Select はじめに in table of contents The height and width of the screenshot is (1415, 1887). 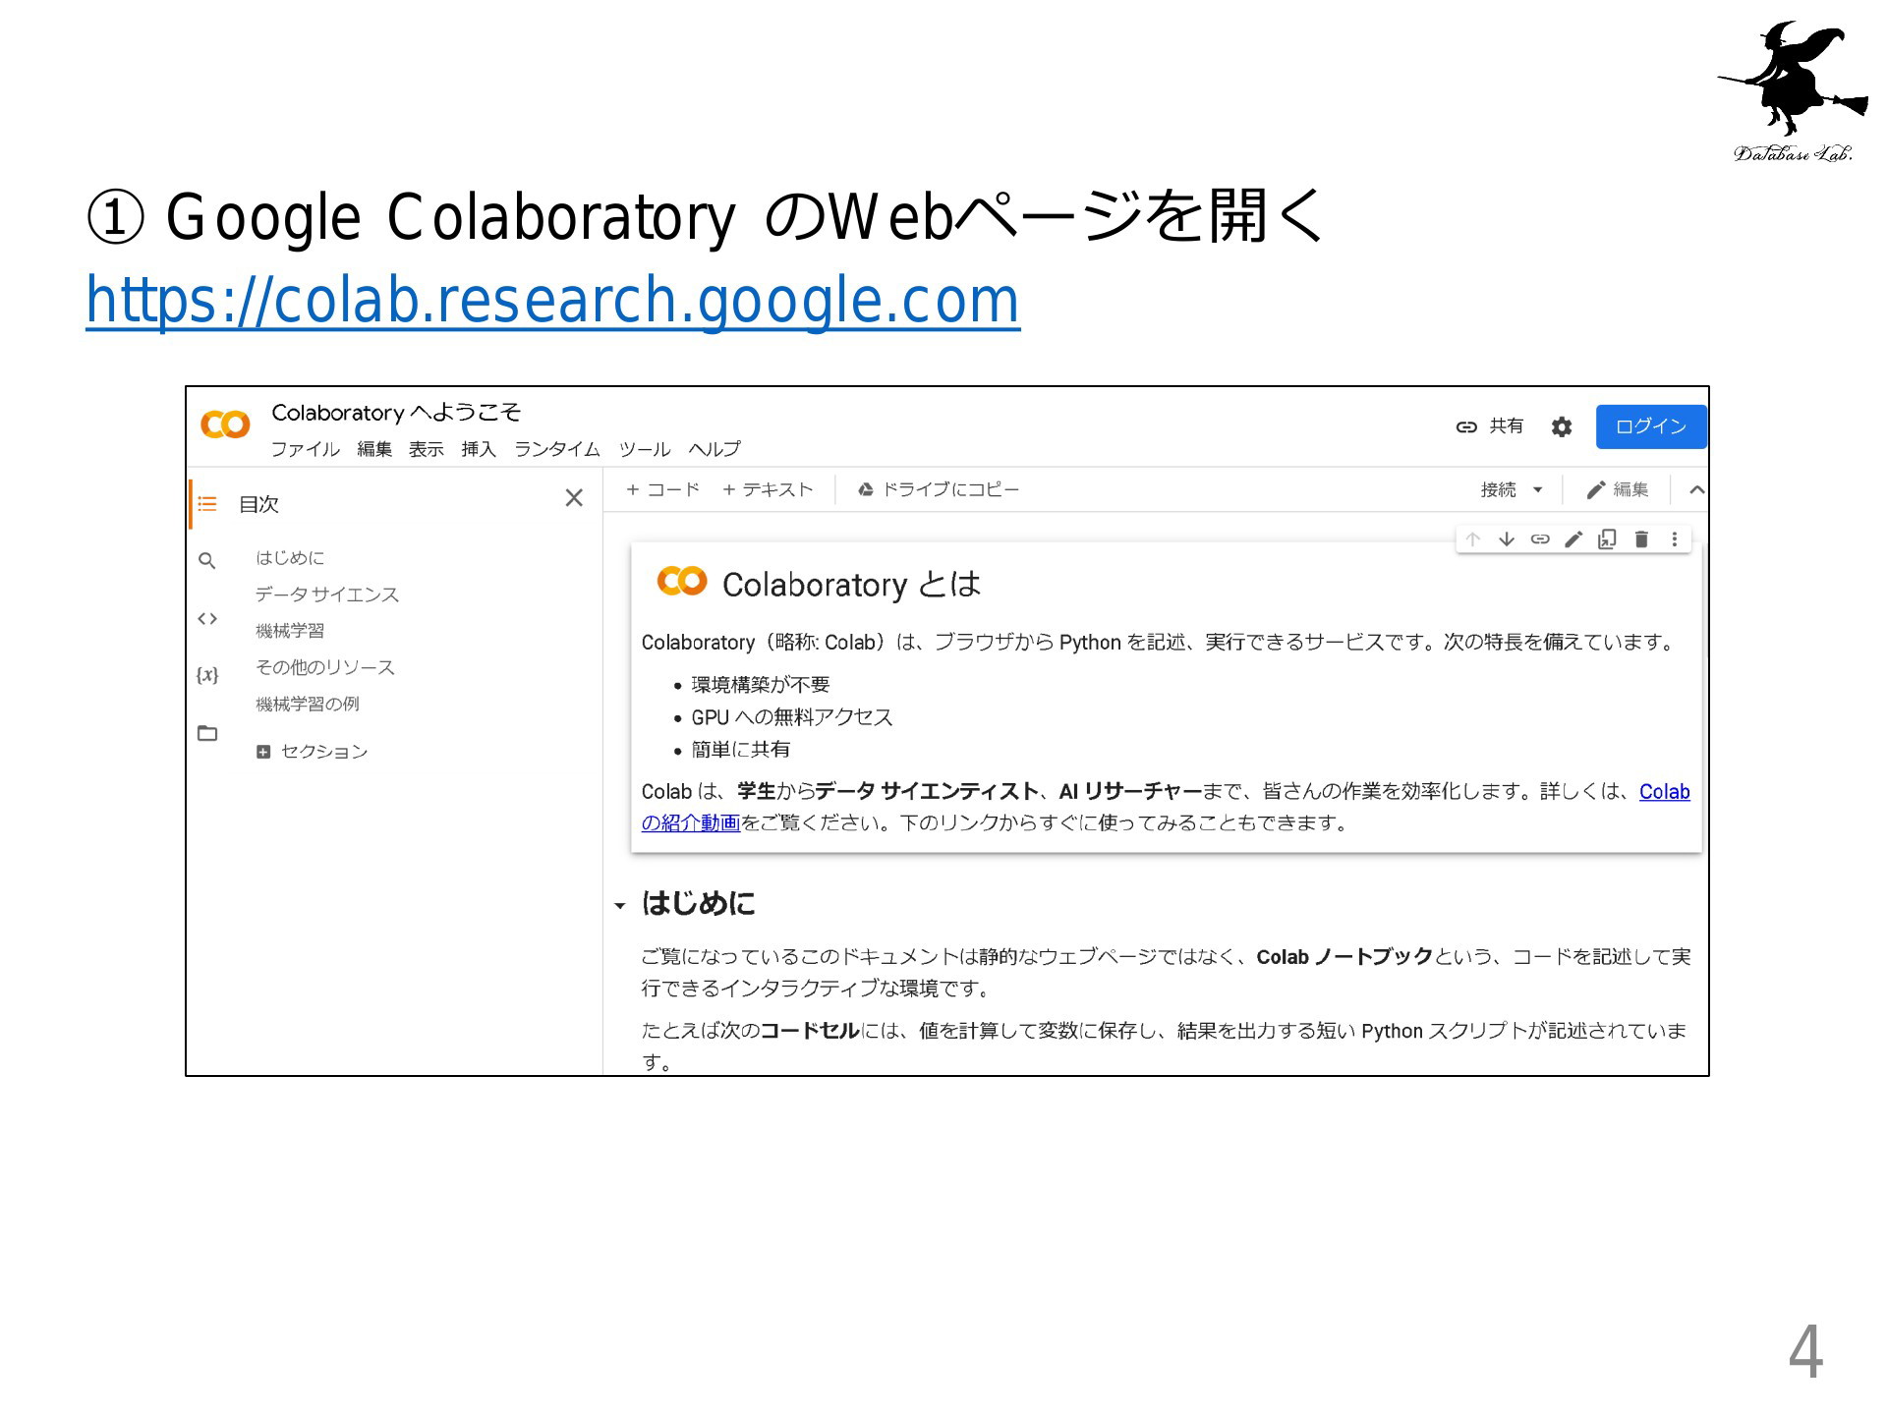[290, 558]
